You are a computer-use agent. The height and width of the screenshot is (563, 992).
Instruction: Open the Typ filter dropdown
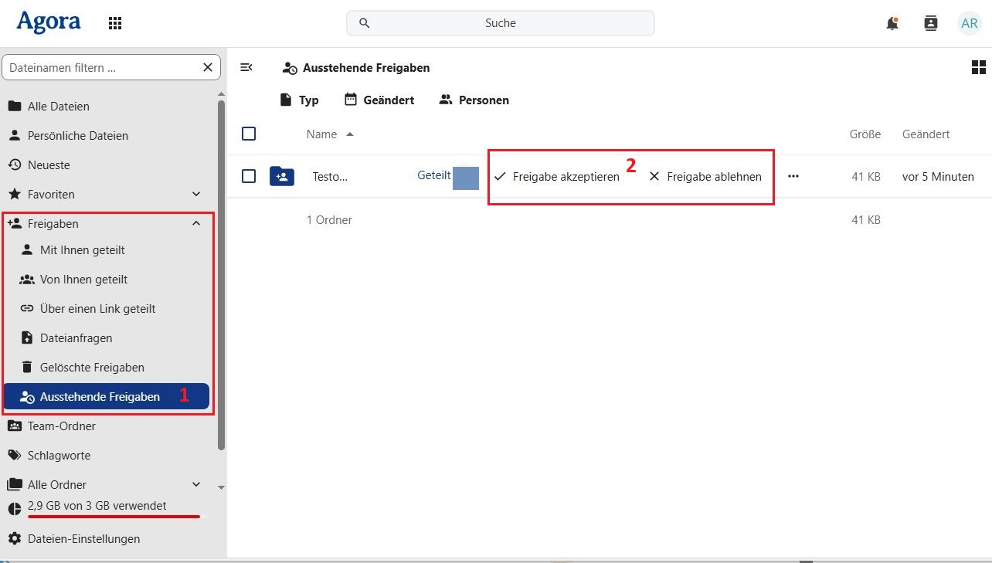point(299,100)
